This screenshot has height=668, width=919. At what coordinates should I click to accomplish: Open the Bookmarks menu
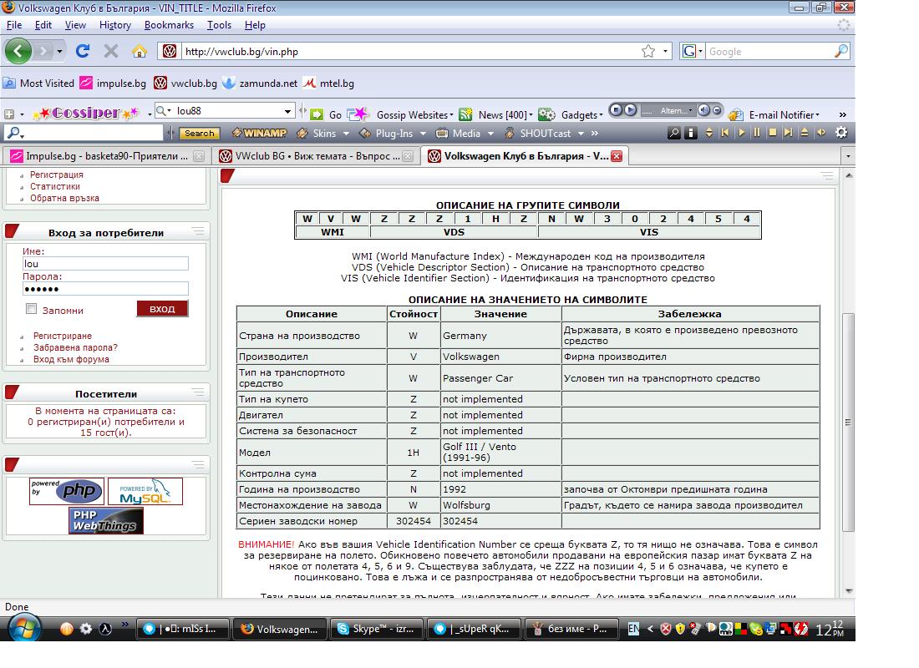coord(169,25)
